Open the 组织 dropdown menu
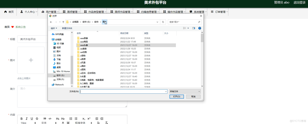Screen dimensions: 308x124 54,28
